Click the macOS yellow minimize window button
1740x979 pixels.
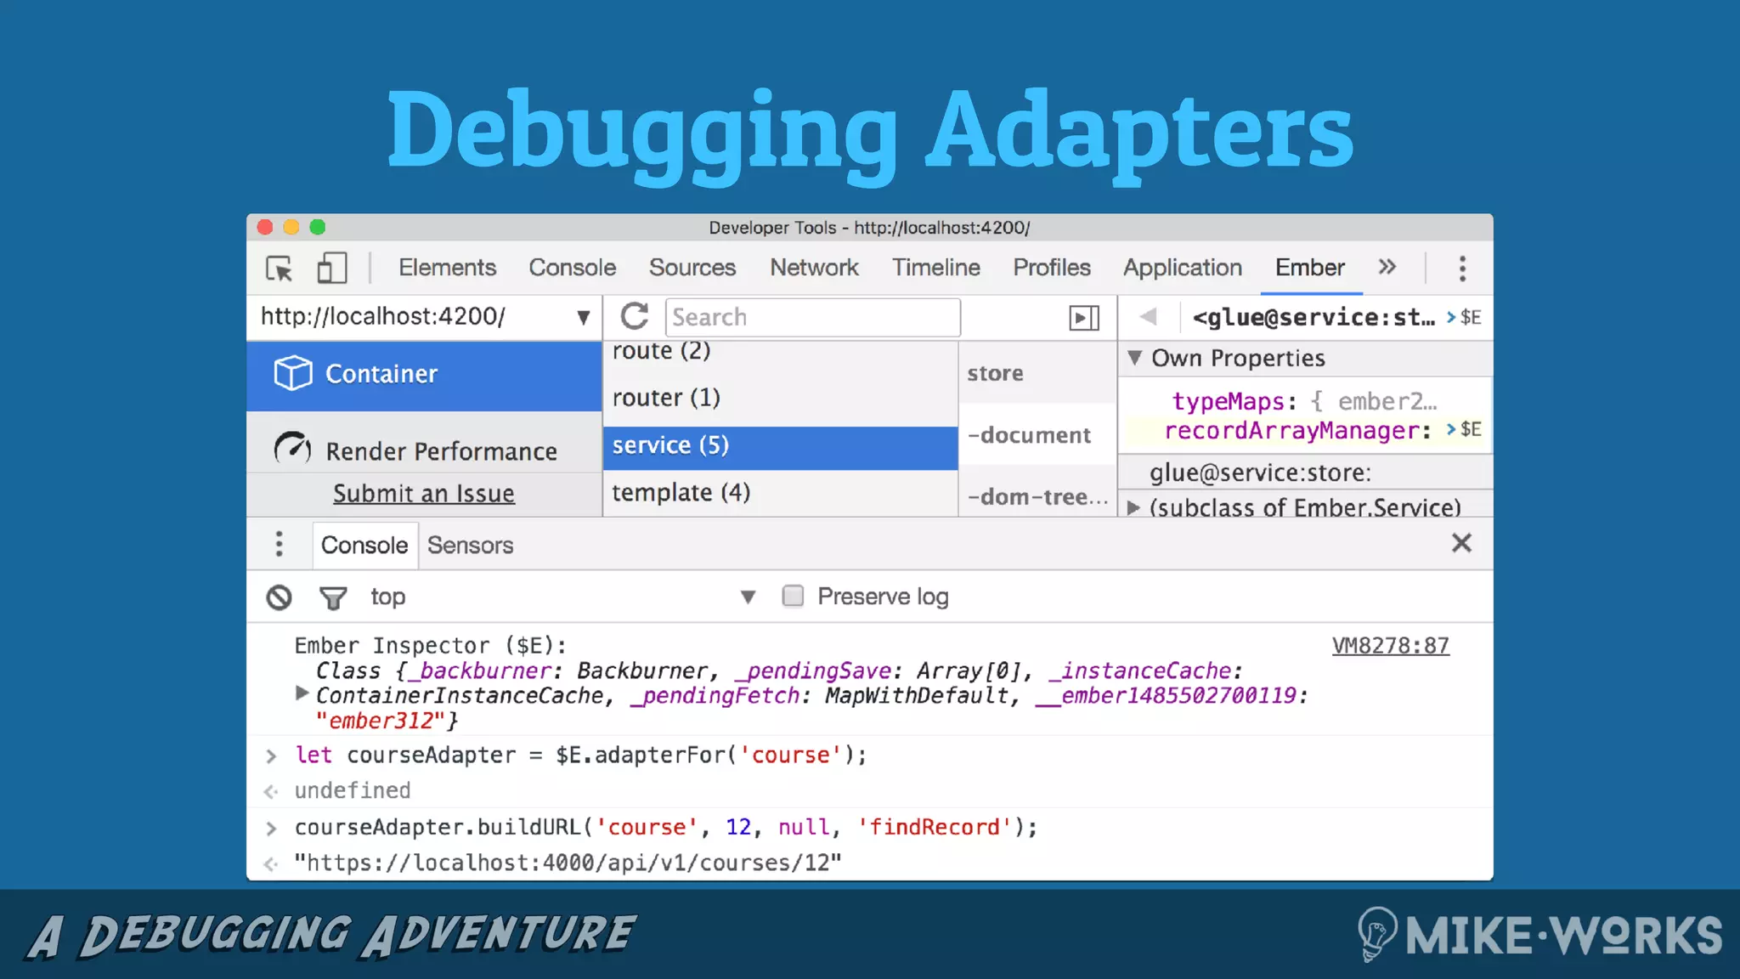291,227
